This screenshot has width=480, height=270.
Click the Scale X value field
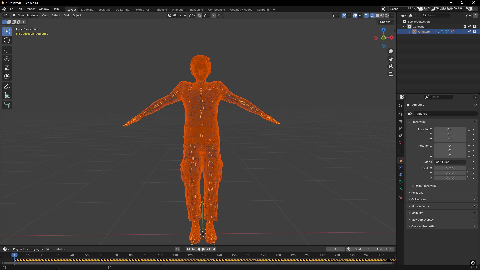tap(450, 168)
